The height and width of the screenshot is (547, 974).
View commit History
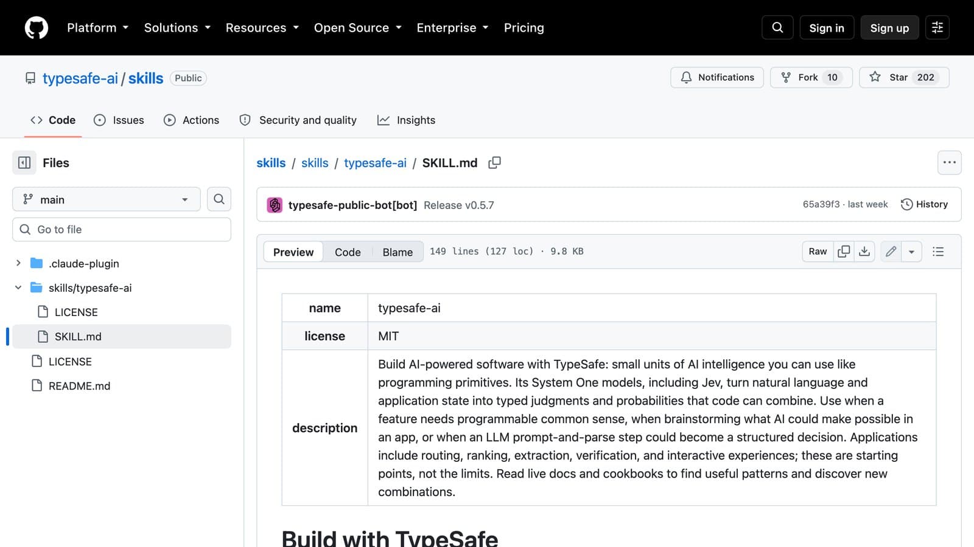click(924, 205)
